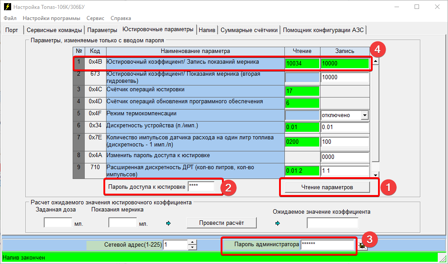Select the Режим термокомпенсации row name
Image resolution: width=448 pixels, height=264 pixels.
click(x=195, y=115)
